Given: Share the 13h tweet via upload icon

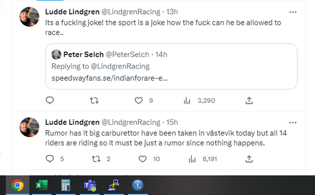Looking at the screenshot, I should click(249, 100).
